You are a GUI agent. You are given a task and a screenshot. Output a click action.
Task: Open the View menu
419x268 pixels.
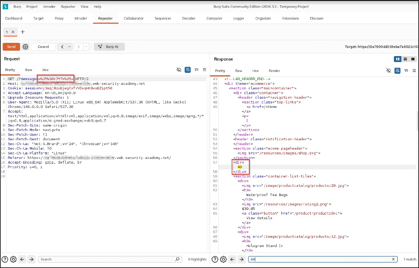point(85,7)
